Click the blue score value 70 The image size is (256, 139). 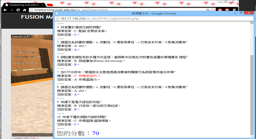tap(96, 133)
